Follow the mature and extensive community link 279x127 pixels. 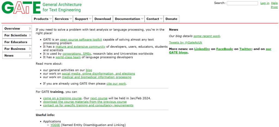pos(80,47)
